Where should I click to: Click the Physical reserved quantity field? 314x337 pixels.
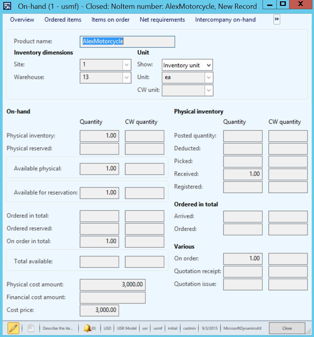[99, 149]
